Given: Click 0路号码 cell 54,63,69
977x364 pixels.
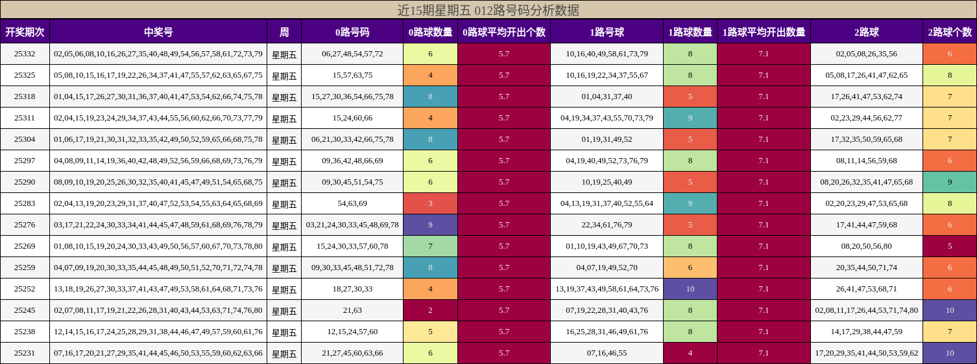Looking at the screenshot, I should click(x=352, y=203).
